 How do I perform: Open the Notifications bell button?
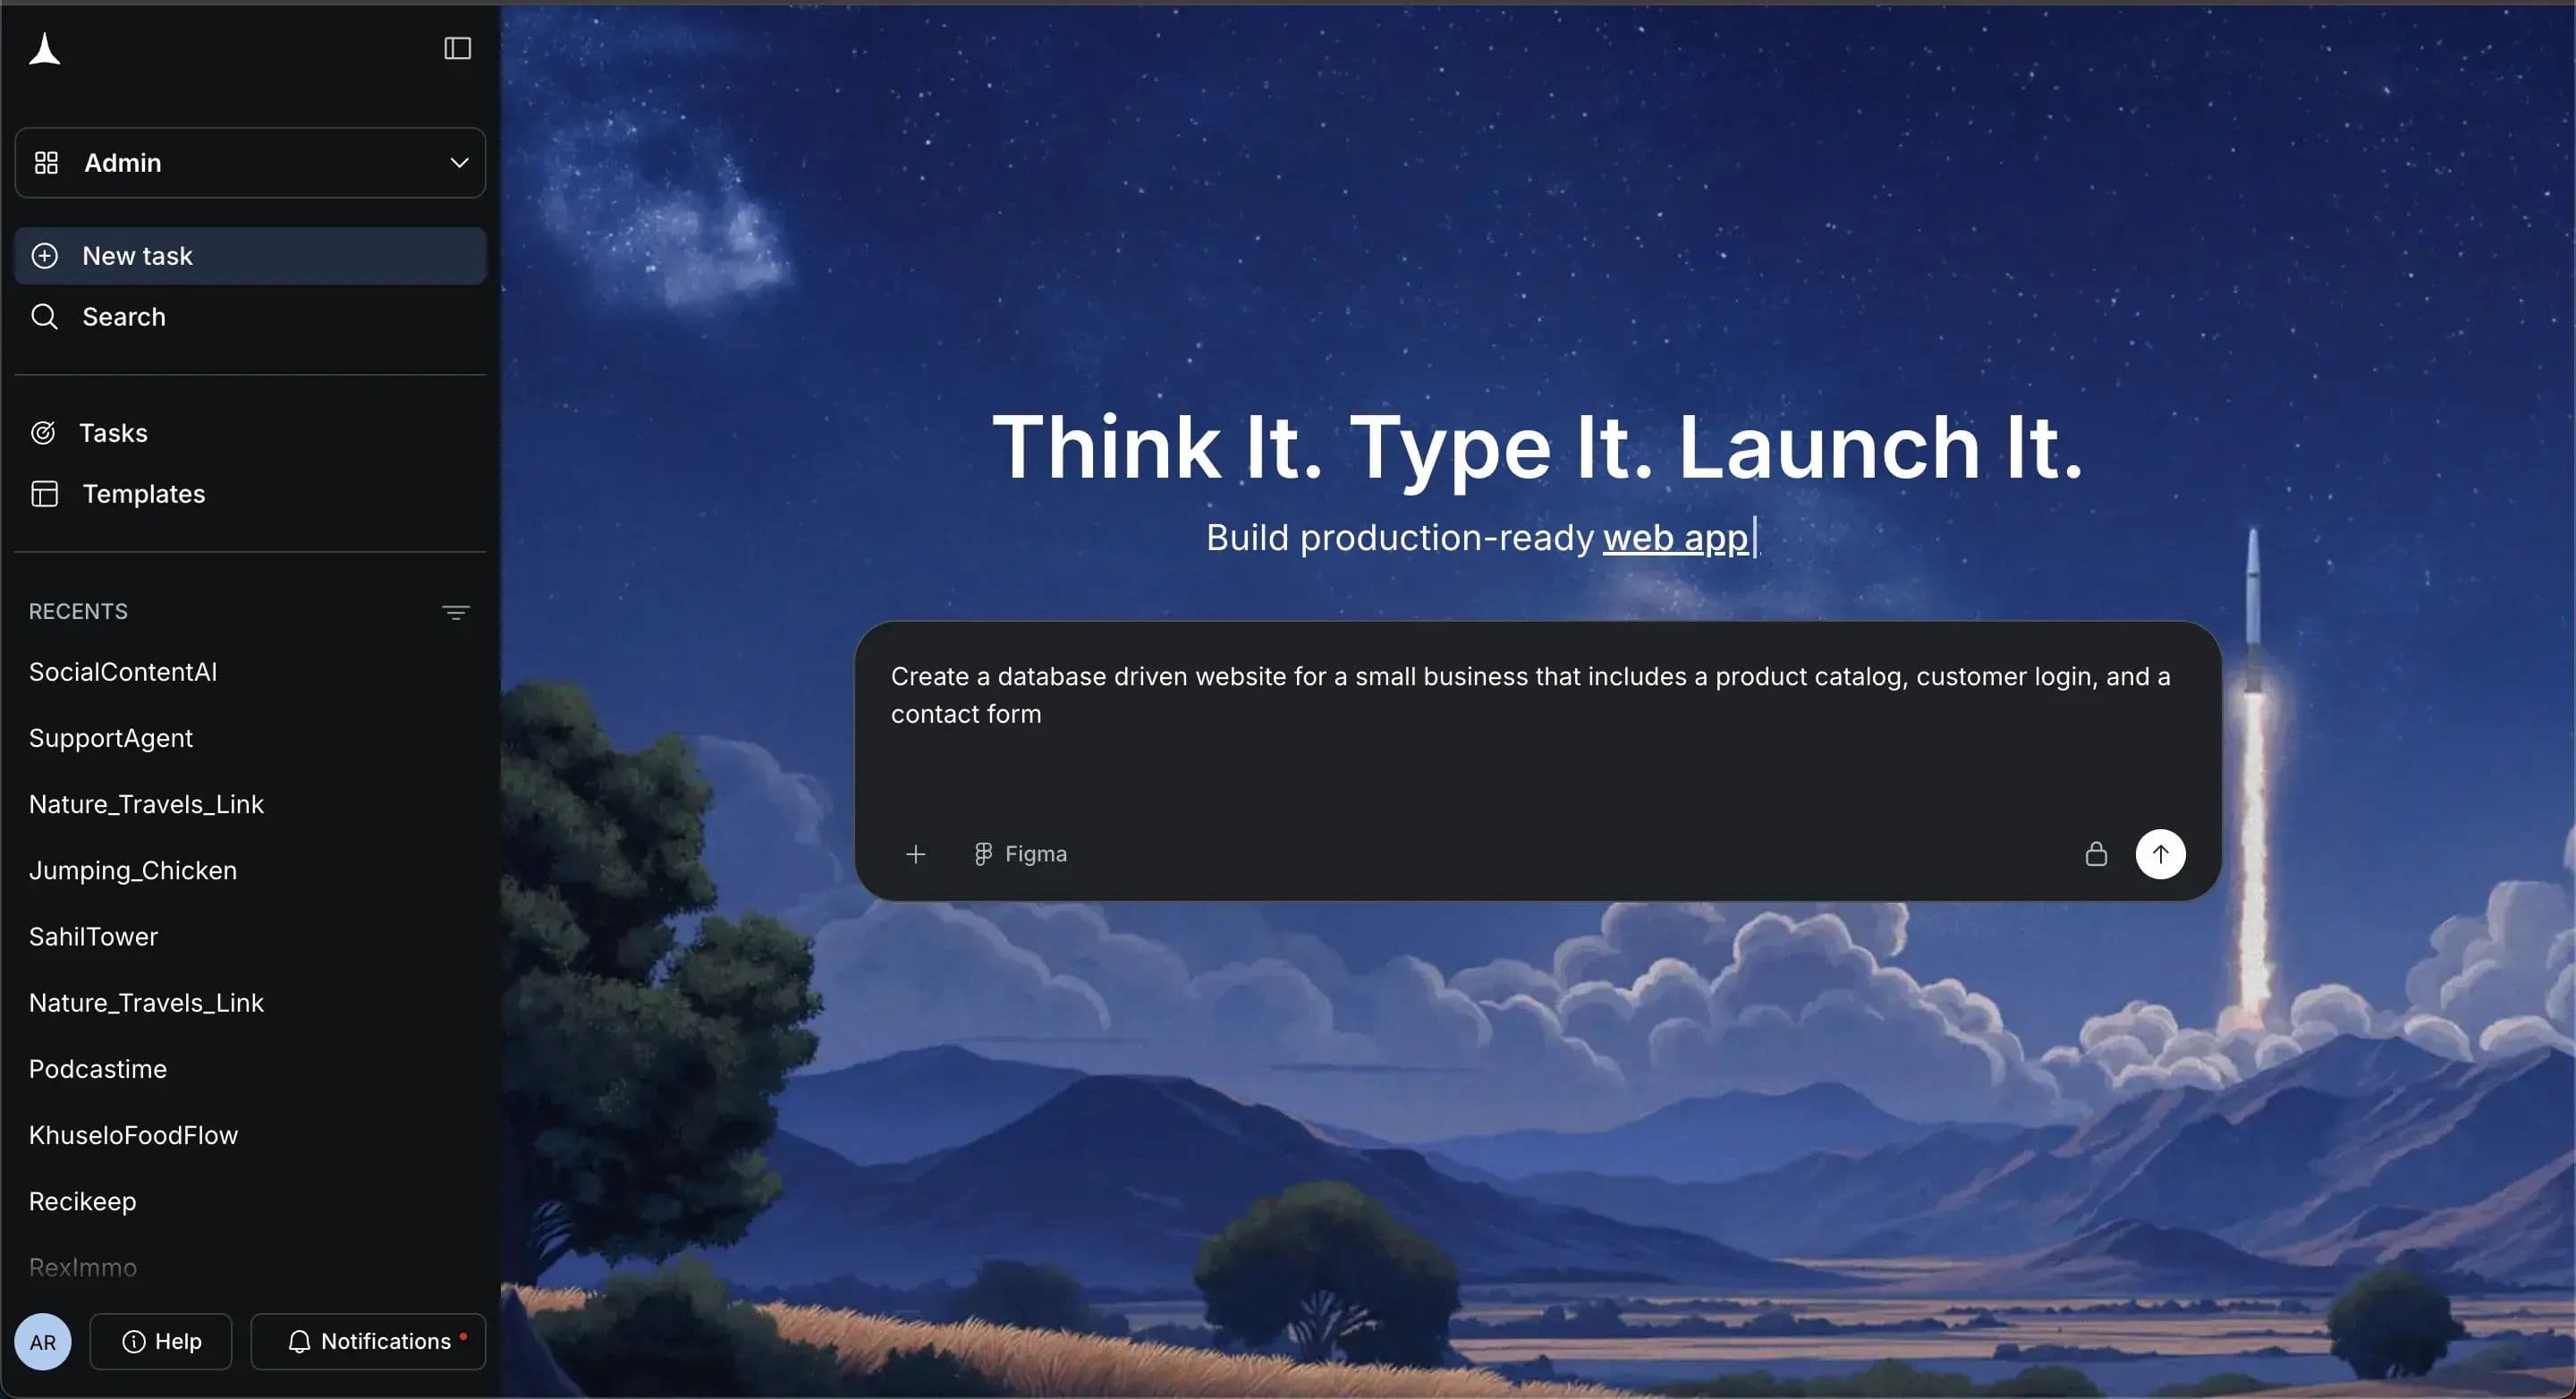tap(368, 1341)
